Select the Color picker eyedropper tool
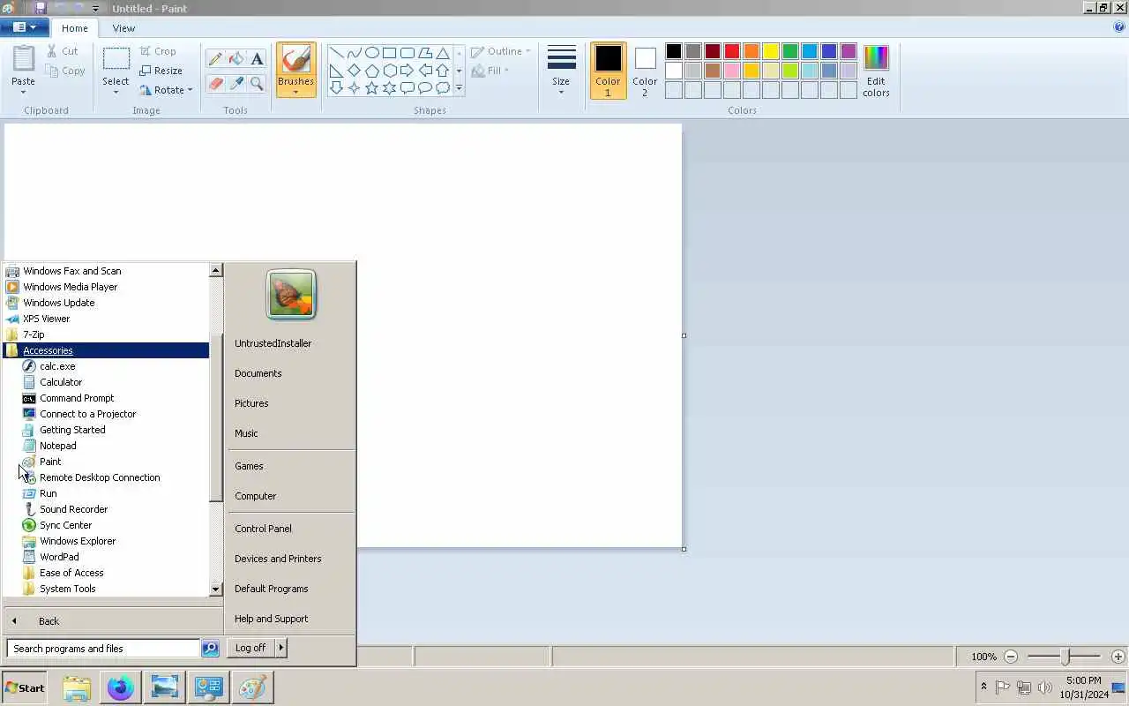 (x=236, y=84)
